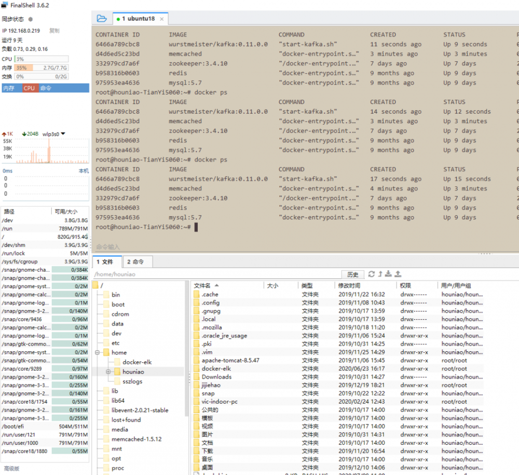
Task: Click the sync status indicator dot
Action: click(30, 19)
